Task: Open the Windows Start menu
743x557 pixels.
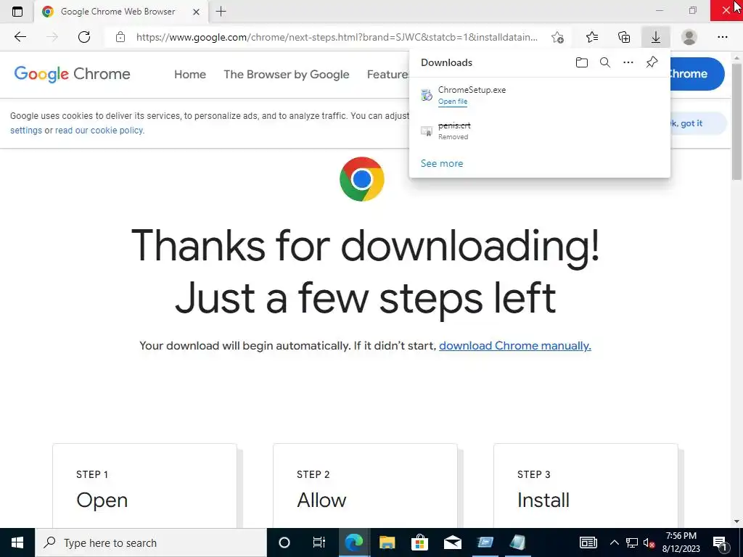Action: 17,542
